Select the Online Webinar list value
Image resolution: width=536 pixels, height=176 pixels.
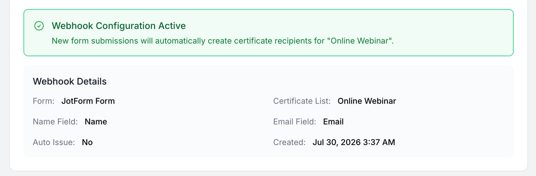[367, 101]
